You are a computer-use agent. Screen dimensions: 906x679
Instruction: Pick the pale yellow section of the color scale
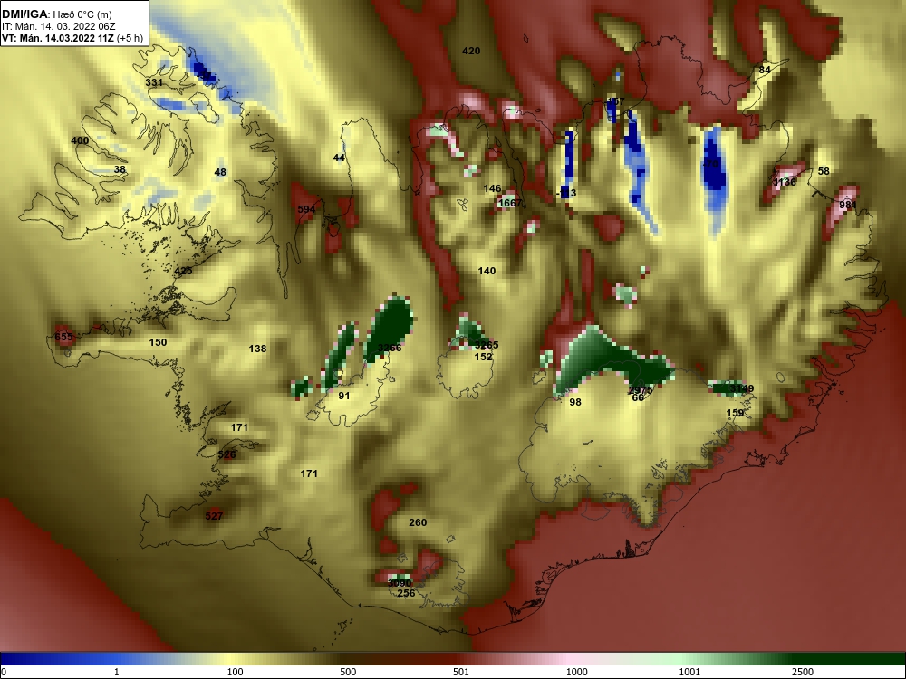coord(231,659)
